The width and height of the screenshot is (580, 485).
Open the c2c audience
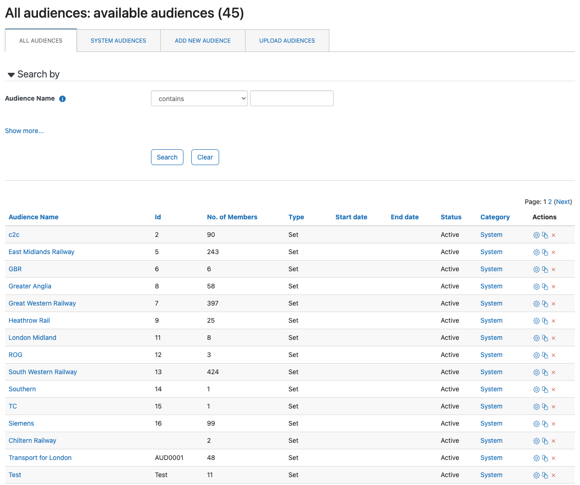(14, 235)
